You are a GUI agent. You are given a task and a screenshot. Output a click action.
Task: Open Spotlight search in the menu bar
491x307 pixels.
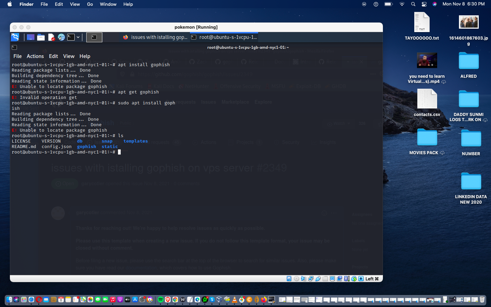pyautogui.click(x=413, y=4)
